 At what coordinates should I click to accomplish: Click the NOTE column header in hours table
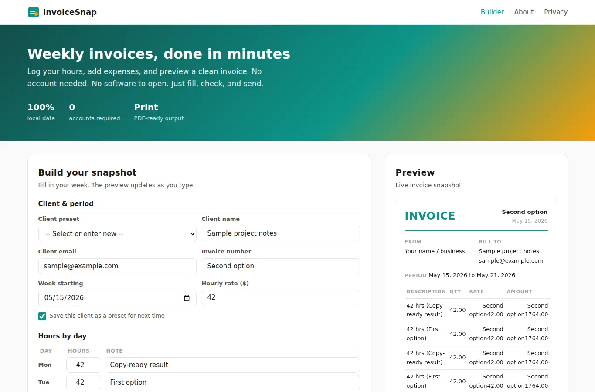(115, 351)
